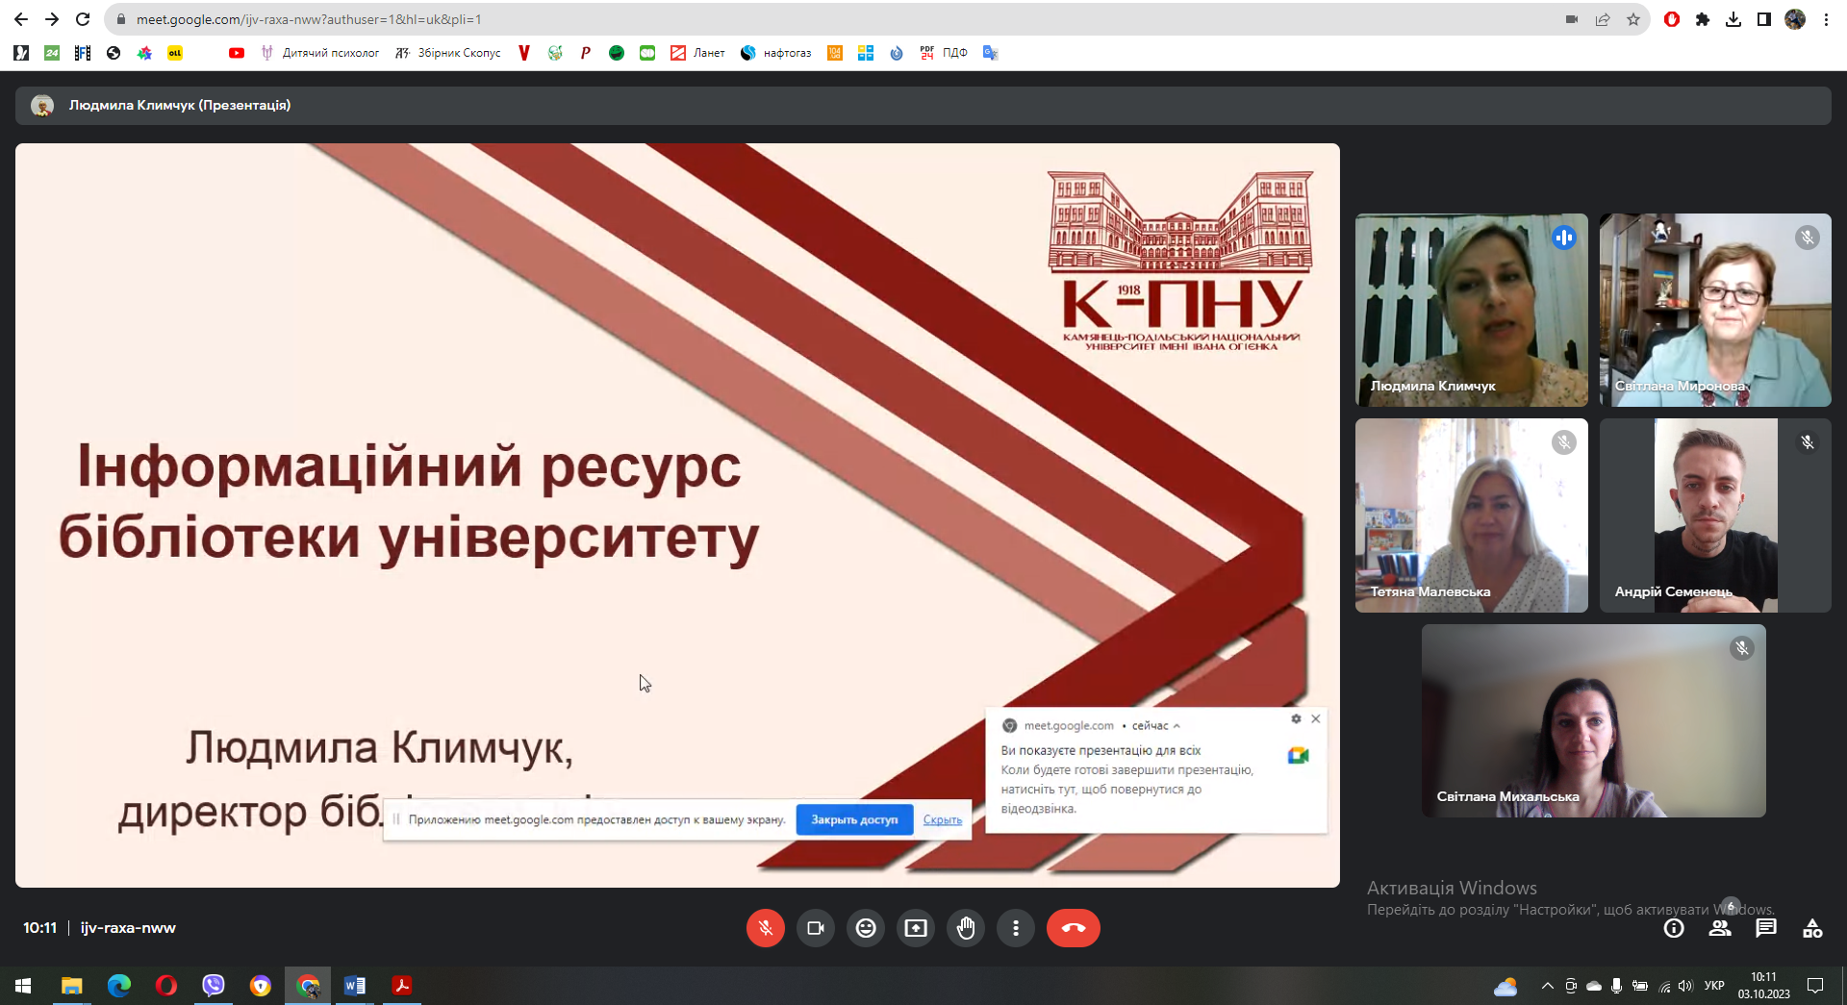Close the meet.google.com notification popup
Image resolution: width=1847 pixels, height=1005 pixels.
click(1316, 719)
